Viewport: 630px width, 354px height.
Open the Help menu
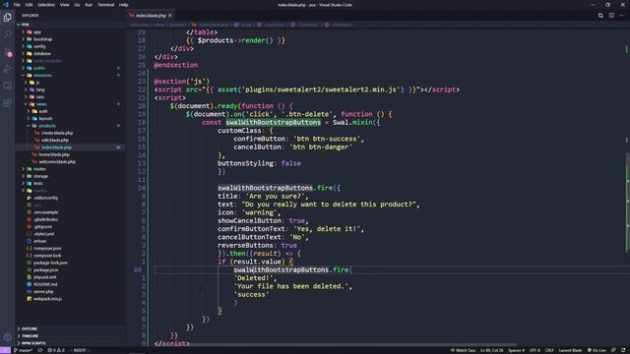[x=123, y=5]
